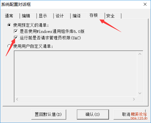Screen dimensions: 151x123
Task: Close the 系统配置对话框 window
Action: point(145,4)
